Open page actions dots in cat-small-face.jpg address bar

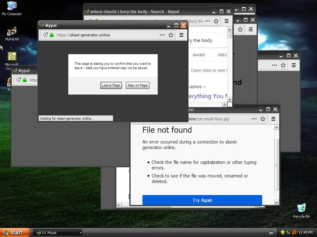click(x=254, y=119)
